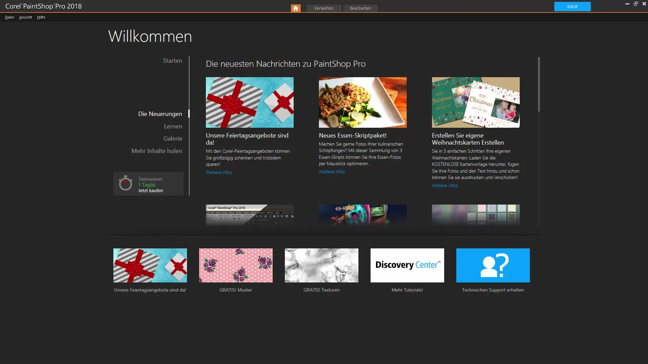648x364 pixels.
Task: Open the Technischen Support question-mark tile
Action: pyautogui.click(x=493, y=265)
